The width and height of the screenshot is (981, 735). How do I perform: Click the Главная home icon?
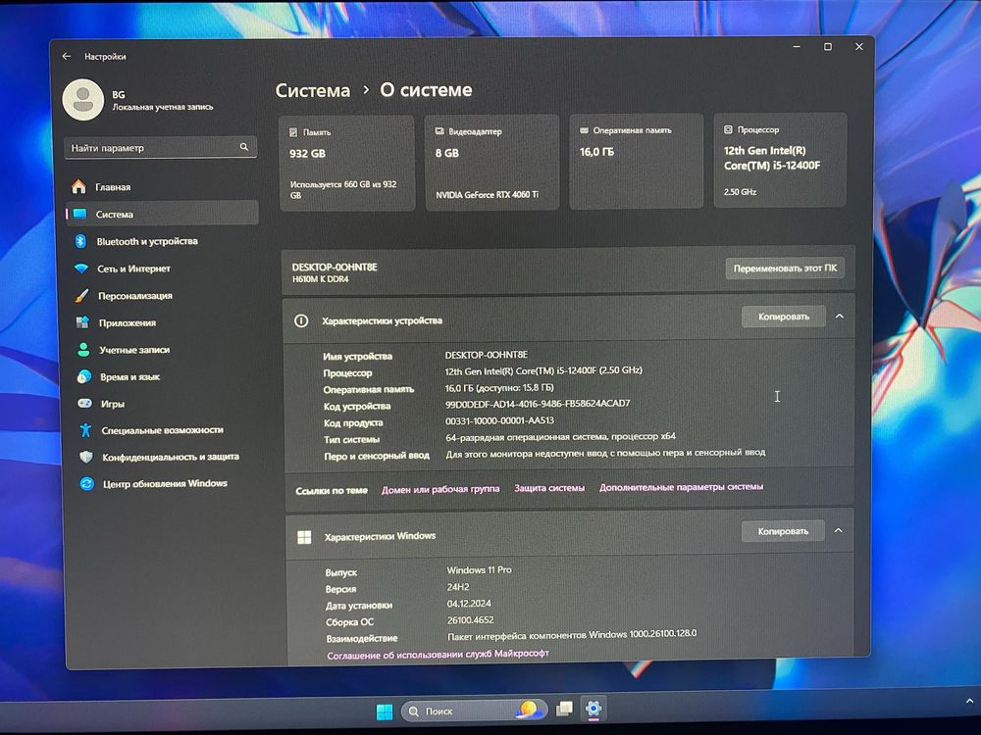pyautogui.click(x=78, y=186)
